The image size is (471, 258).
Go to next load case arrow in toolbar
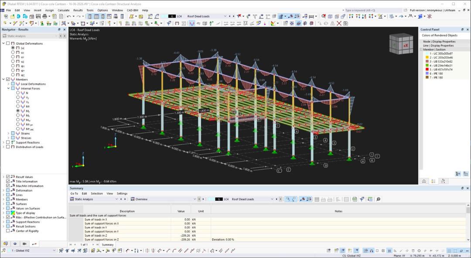233,16
